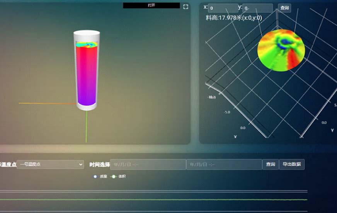Click the colored top surface of the silo
The height and width of the screenshot is (213, 337).
pos(87,45)
